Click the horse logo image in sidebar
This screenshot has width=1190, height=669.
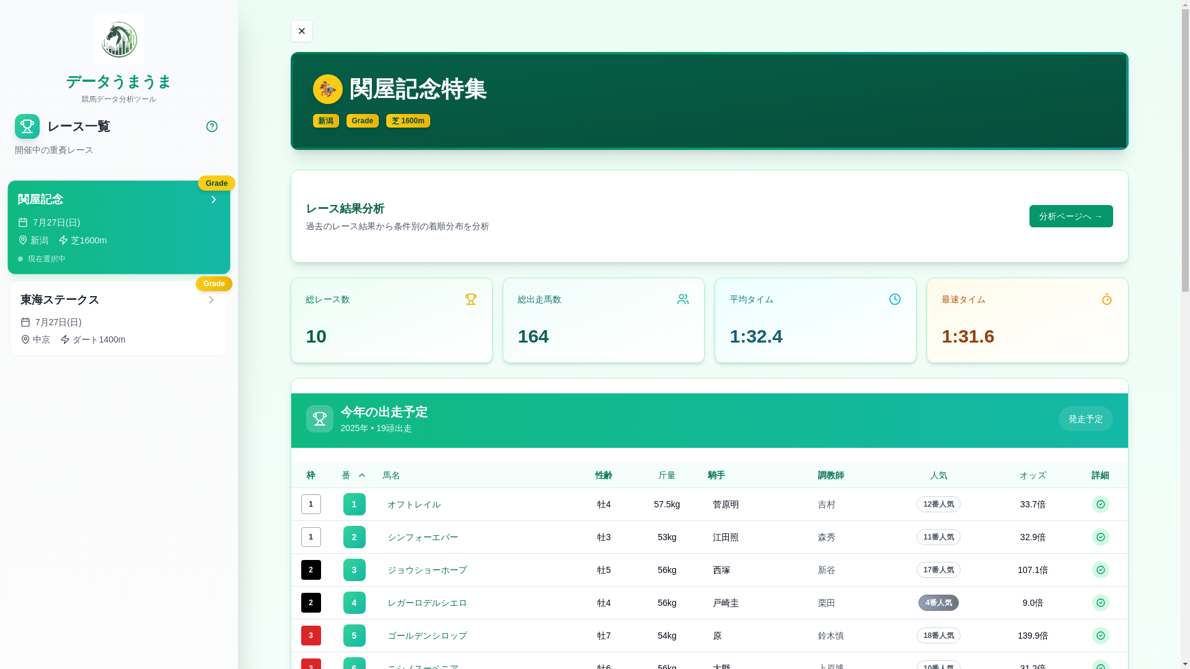tap(119, 40)
